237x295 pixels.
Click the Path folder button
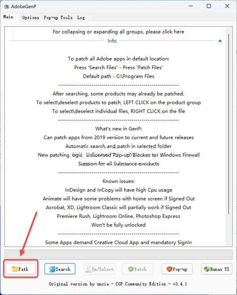pyautogui.click(x=20, y=269)
